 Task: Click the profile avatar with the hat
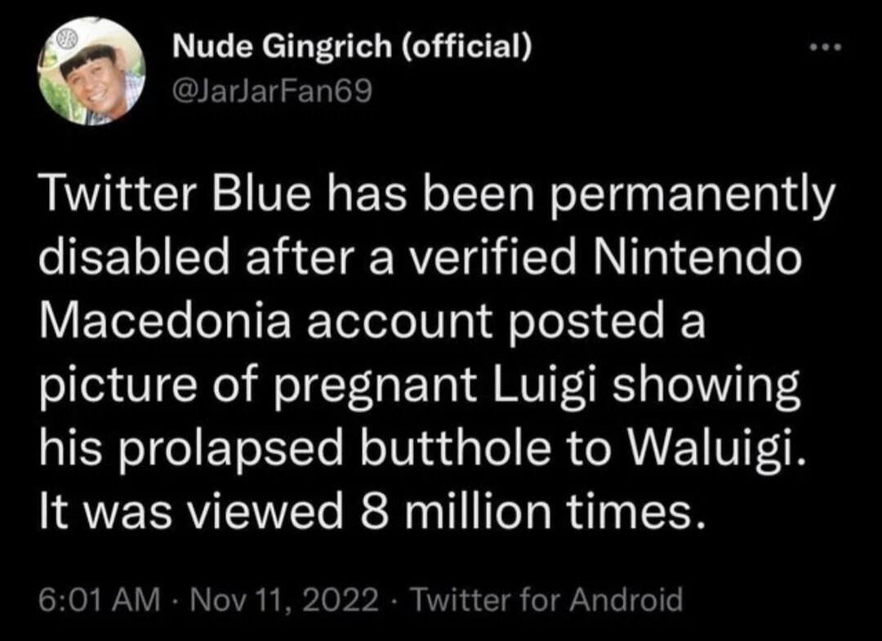click(x=93, y=71)
